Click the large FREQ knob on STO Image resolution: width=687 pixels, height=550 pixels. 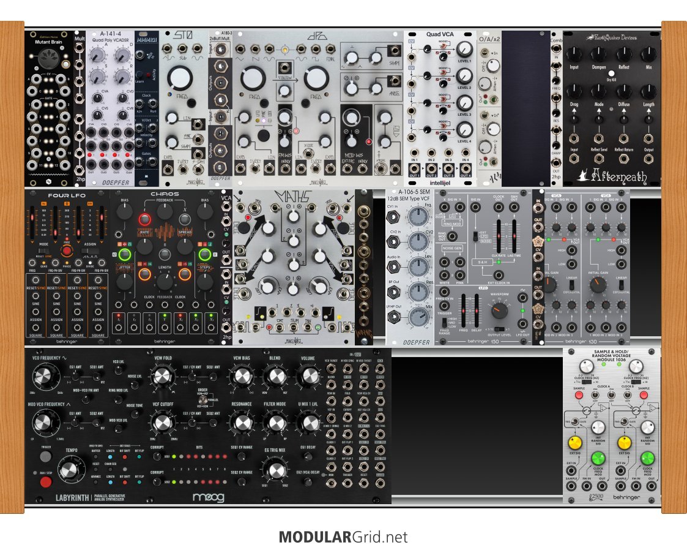coord(180,78)
